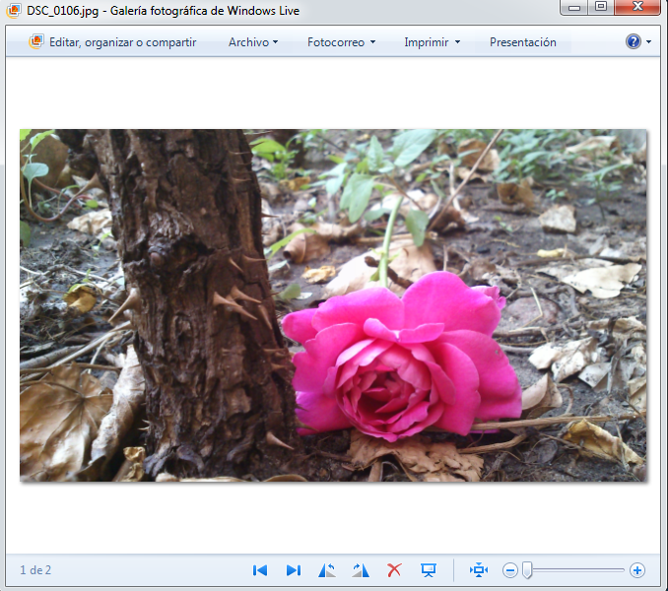Minimize the Photo Gallery window
This screenshot has height=591, width=668.
(x=574, y=7)
